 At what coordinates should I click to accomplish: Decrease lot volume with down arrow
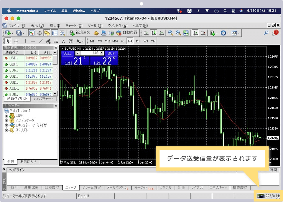(78, 53)
